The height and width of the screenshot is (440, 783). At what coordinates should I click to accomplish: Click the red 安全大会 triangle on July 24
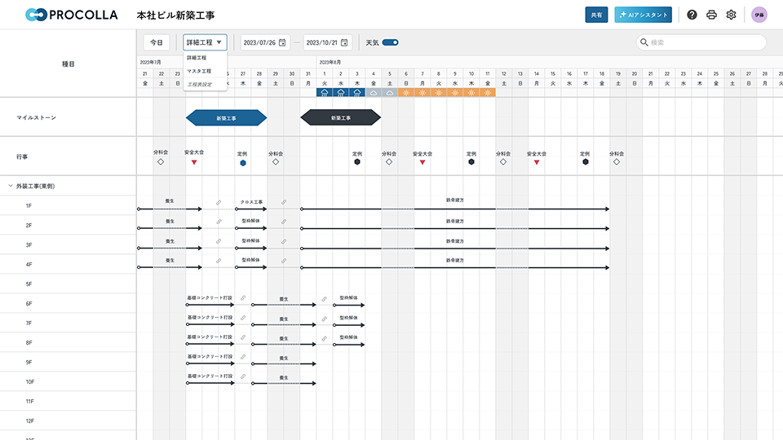pos(194,162)
